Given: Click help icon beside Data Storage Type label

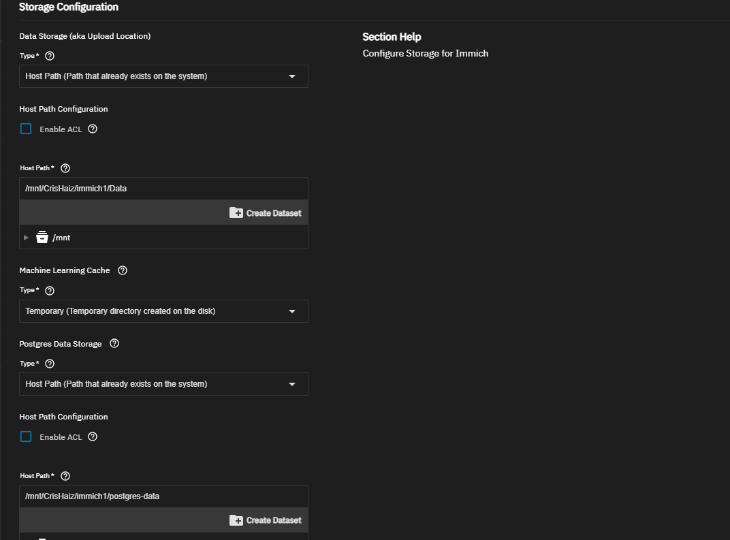Looking at the screenshot, I should point(49,56).
